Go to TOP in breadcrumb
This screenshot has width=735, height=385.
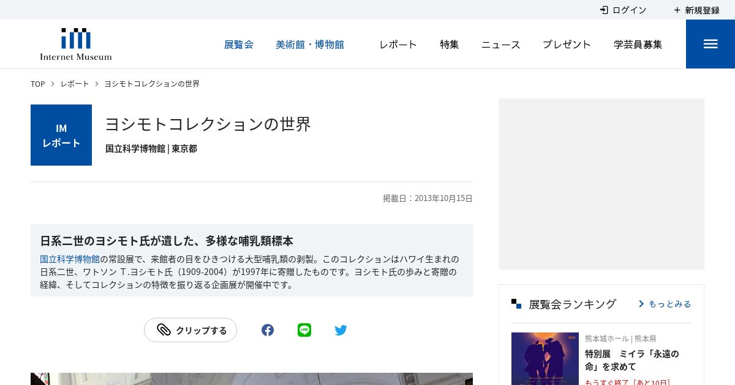38,84
